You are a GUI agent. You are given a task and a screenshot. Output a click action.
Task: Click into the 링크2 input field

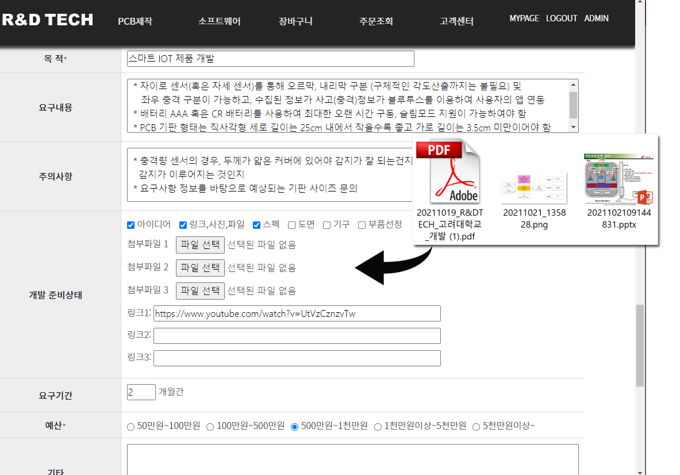297,336
